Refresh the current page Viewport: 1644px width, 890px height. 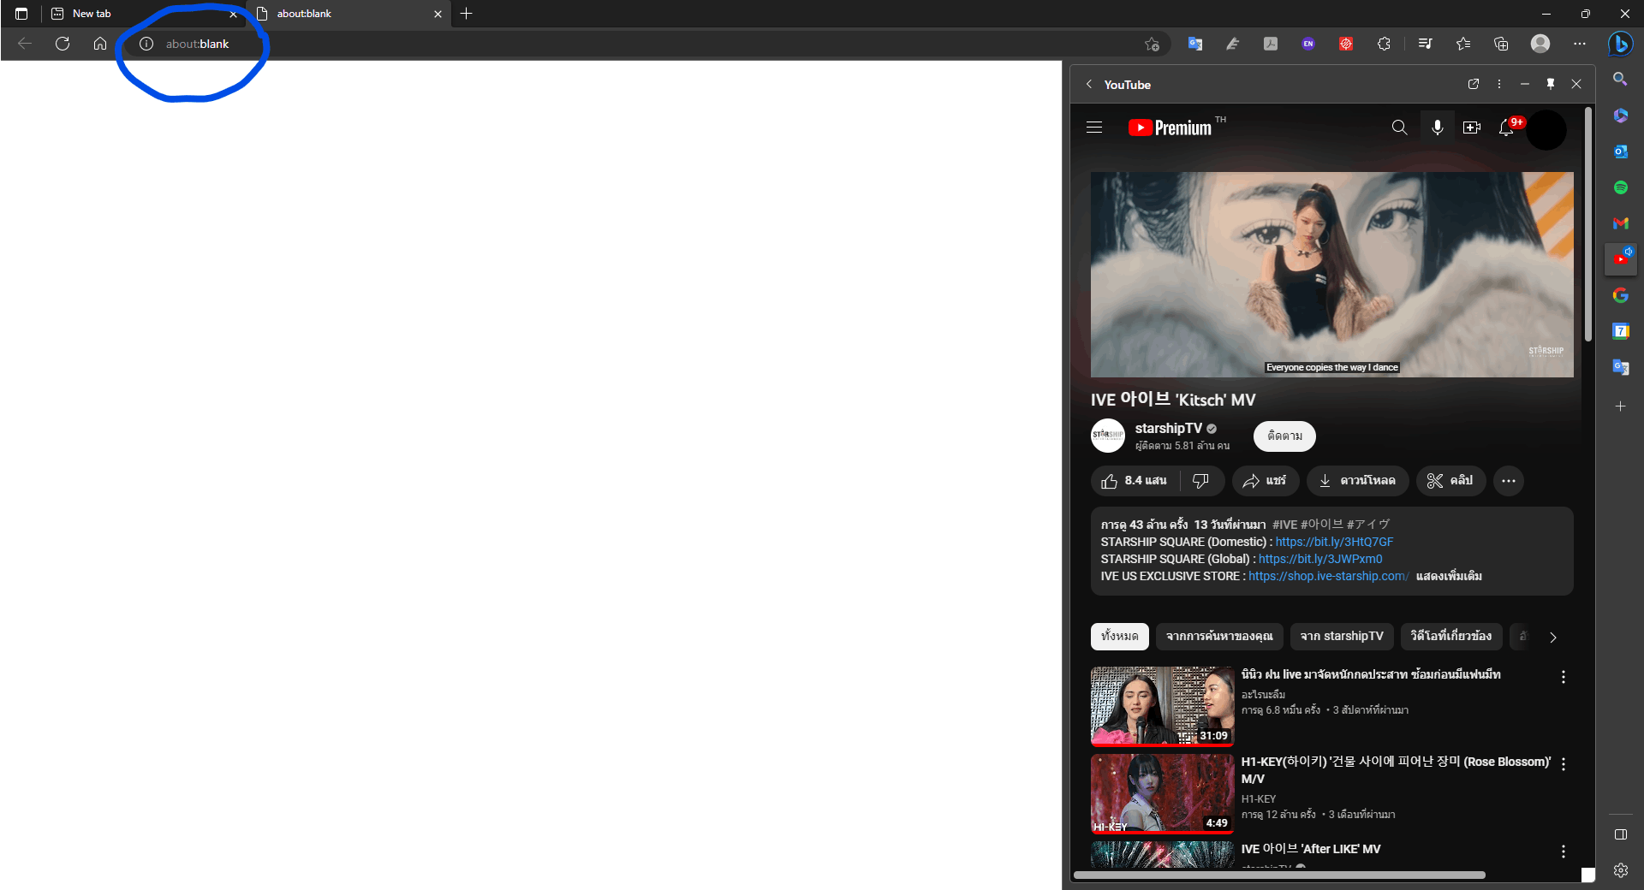tap(63, 44)
